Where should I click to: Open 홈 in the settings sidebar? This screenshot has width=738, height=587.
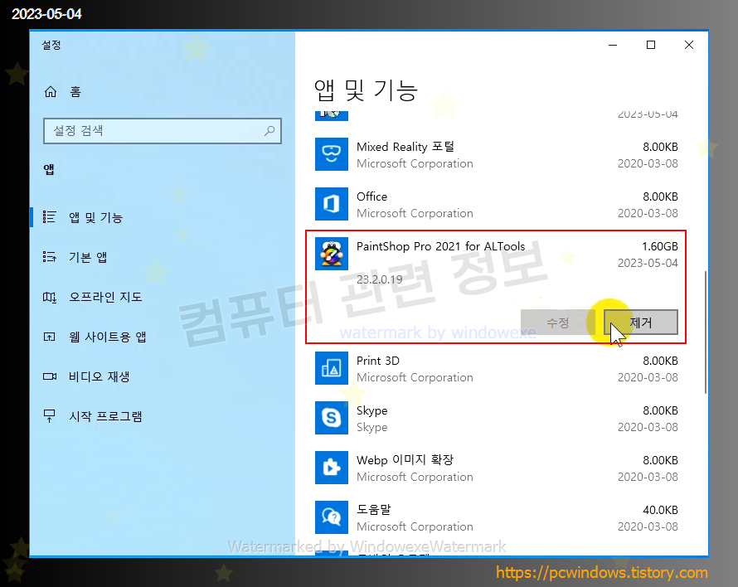pyautogui.click(x=75, y=91)
